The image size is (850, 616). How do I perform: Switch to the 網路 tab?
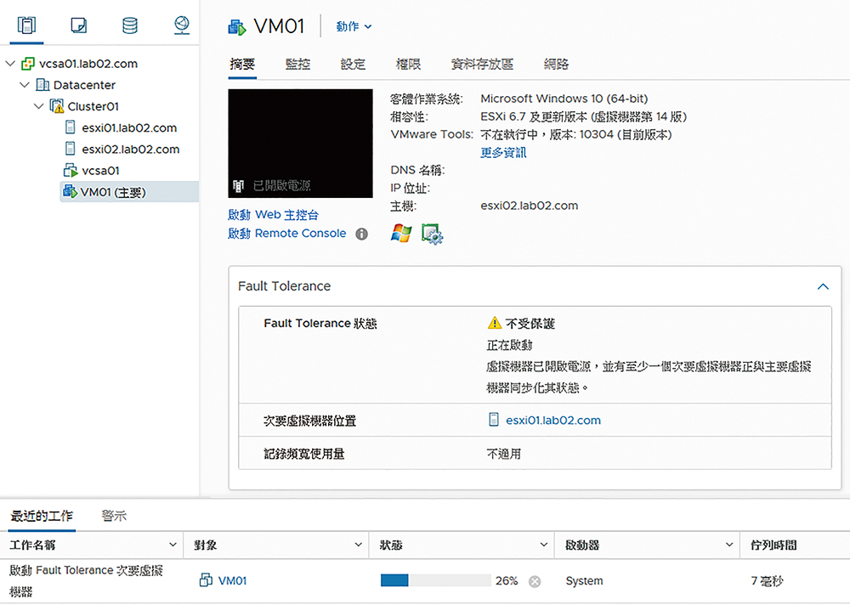556,65
